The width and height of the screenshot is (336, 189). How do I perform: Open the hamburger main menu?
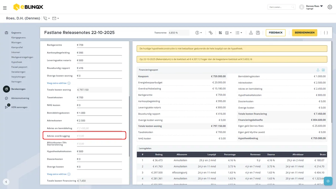pyautogui.click(x=5, y=8)
